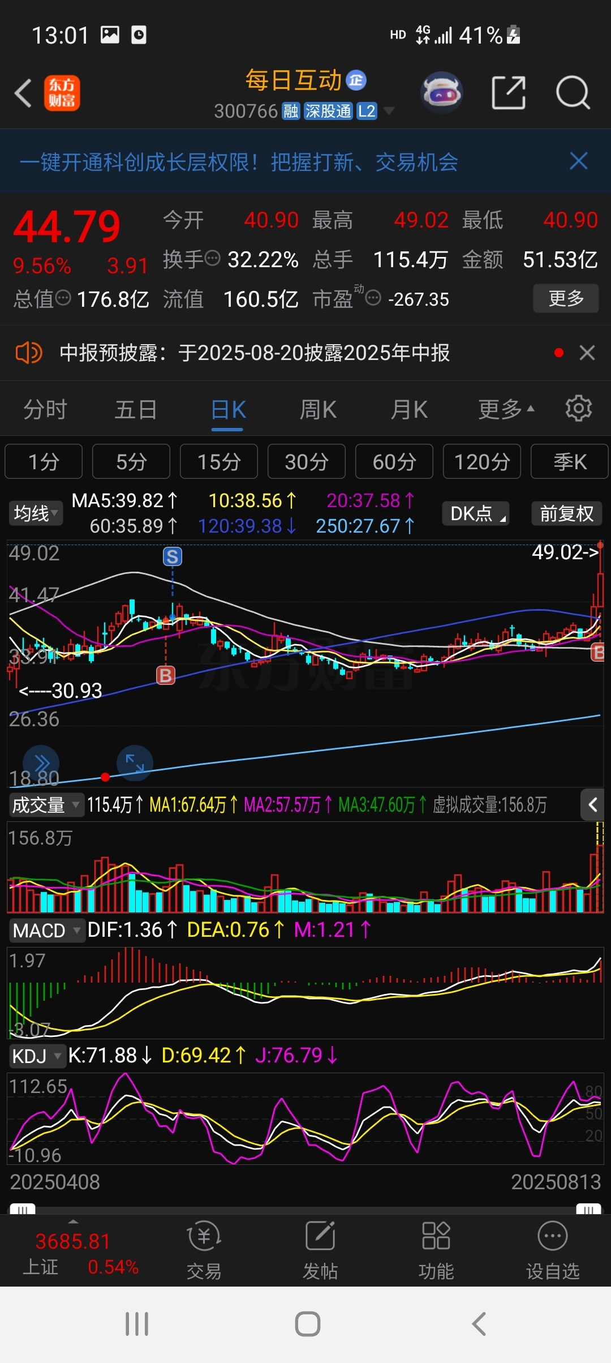The image size is (611, 1363).
Task: Tap the double-chevron scroll chart button
Action: point(41,763)
